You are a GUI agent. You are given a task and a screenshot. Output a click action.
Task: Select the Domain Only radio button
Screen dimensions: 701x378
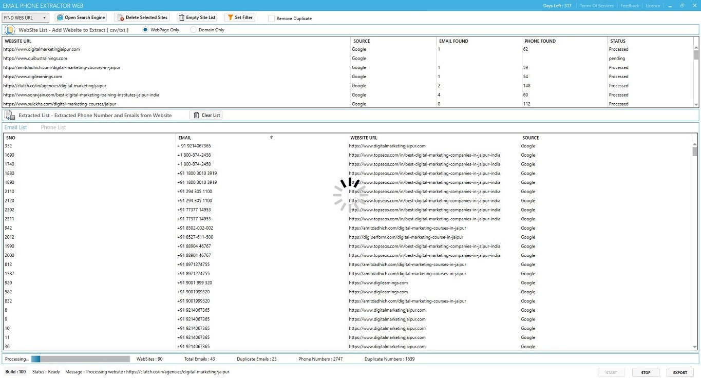pos(193,30)
